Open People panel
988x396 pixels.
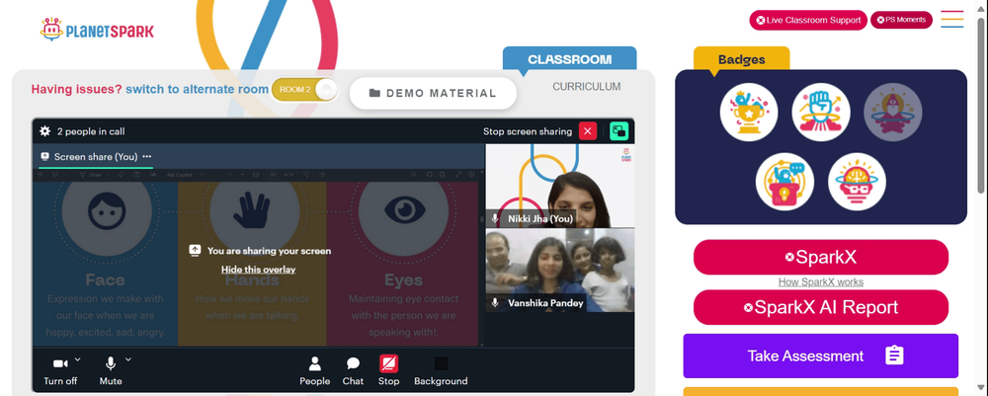pyautogui.click(x=314, y=370)
